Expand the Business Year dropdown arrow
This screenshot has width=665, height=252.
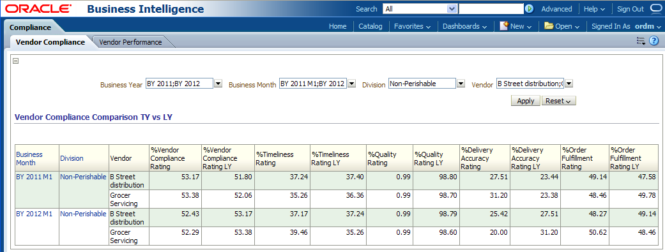pyautogui.click(x=218, y=84)
